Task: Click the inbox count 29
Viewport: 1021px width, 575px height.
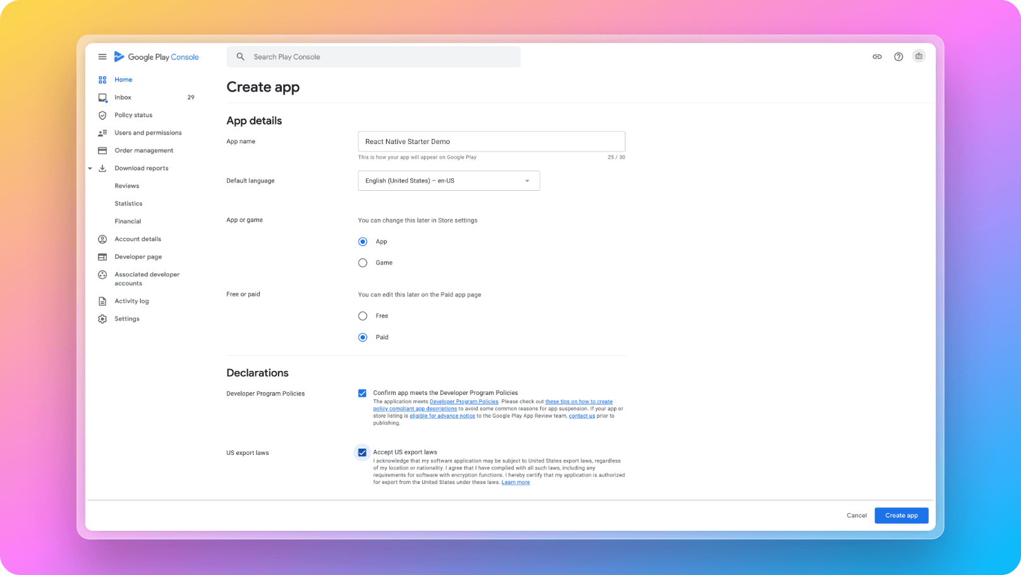Action: pyautogui.click(x=191, y=97)
